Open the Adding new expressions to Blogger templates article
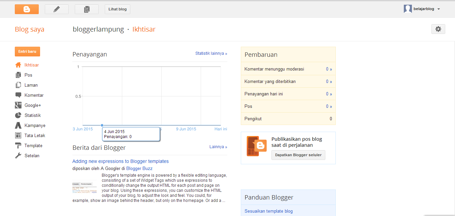455x216 pixels. 121,161
